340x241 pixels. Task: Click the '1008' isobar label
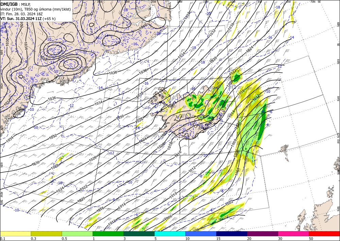tap(234, 142)
